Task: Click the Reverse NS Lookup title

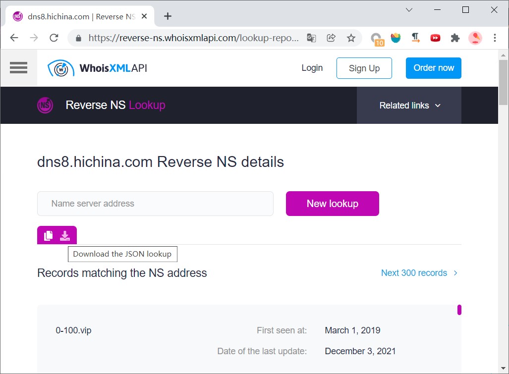Action: (x=115, y=105)
